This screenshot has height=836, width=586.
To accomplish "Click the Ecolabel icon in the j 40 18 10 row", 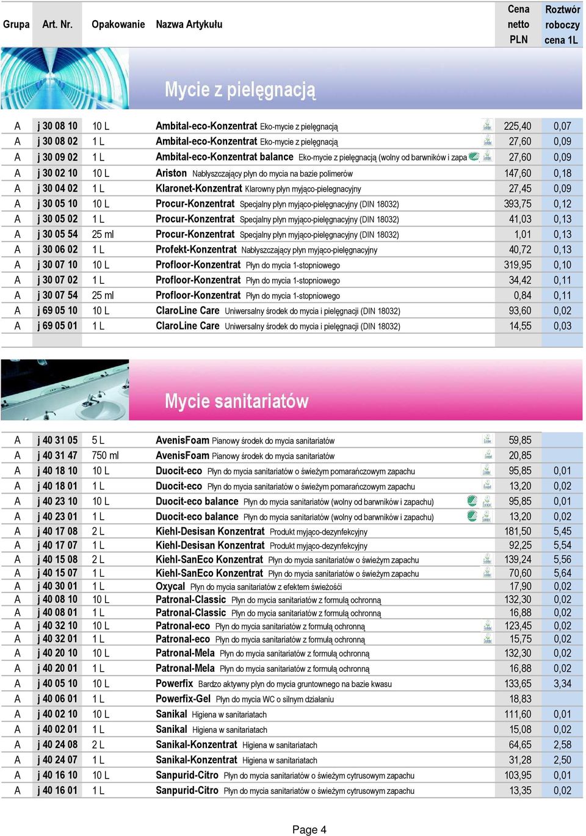I will point(487,470).
